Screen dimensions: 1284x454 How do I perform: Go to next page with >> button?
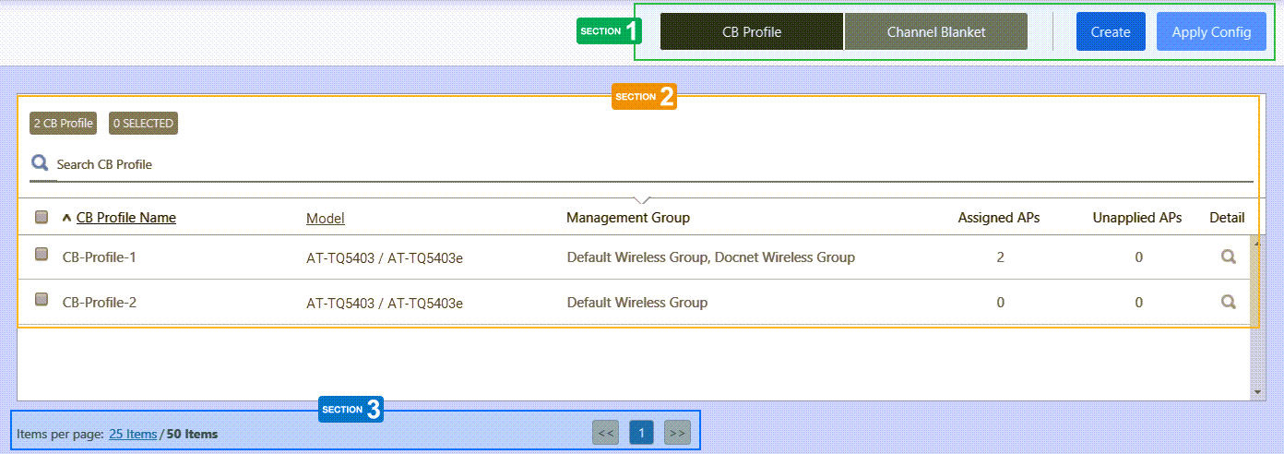tap(677, 432)
